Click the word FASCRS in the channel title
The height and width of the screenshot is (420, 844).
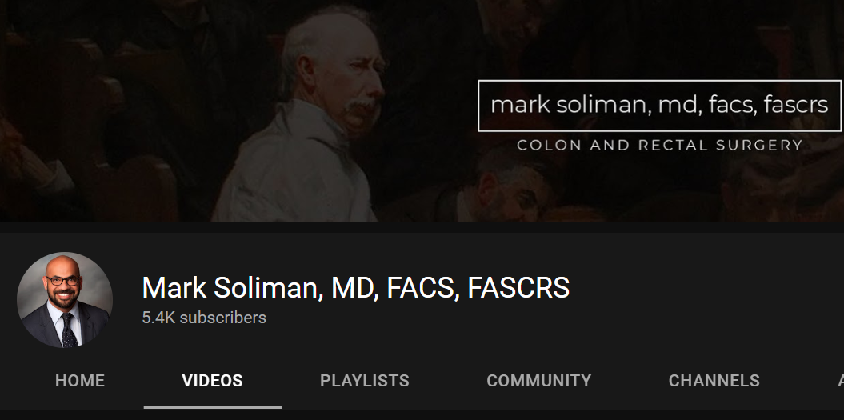click(518, 287)
